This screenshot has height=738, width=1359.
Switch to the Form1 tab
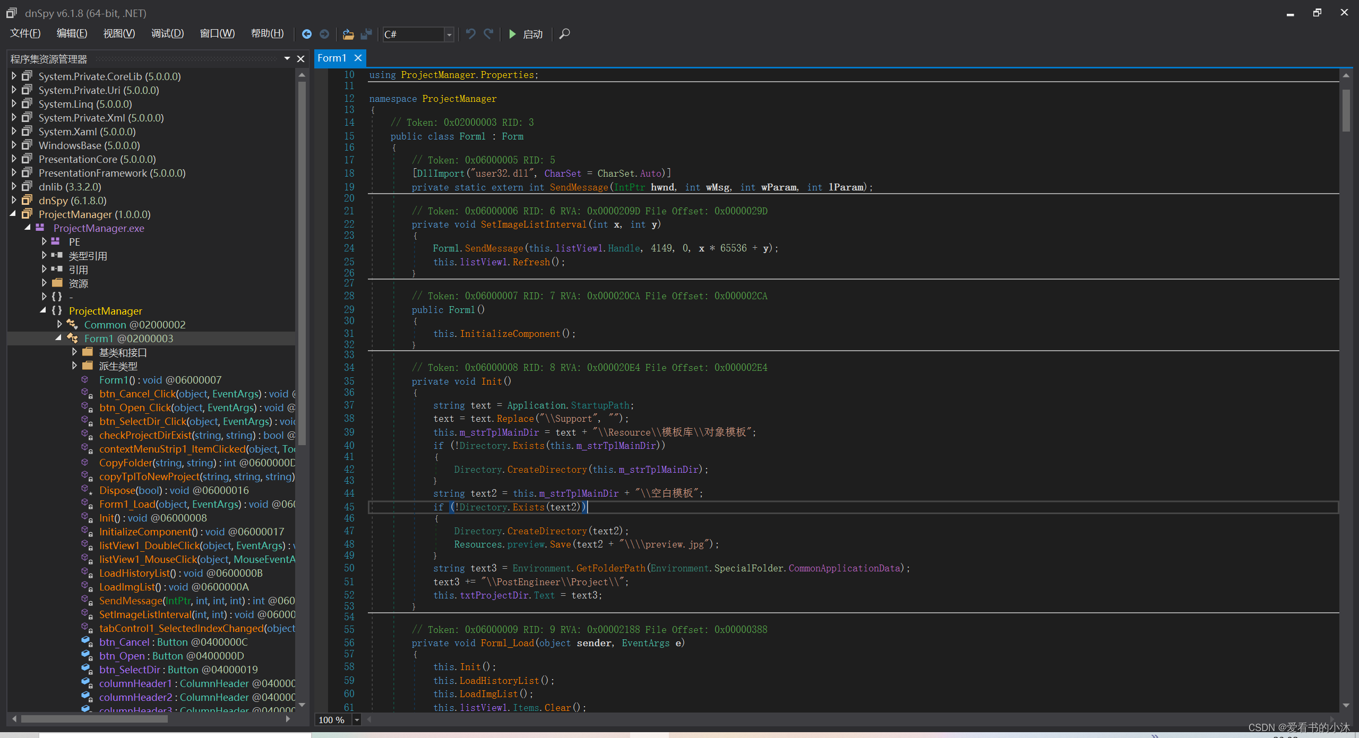coord(332,58)
